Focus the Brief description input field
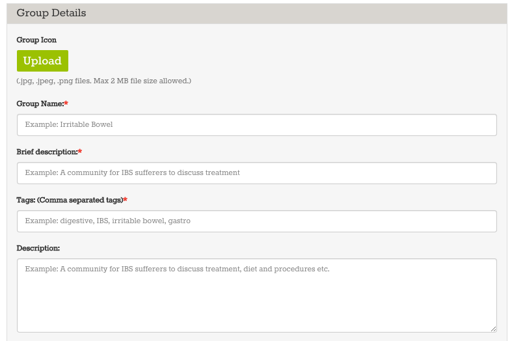The height and width of the screenshot is (341, 512). click(257, 173)
